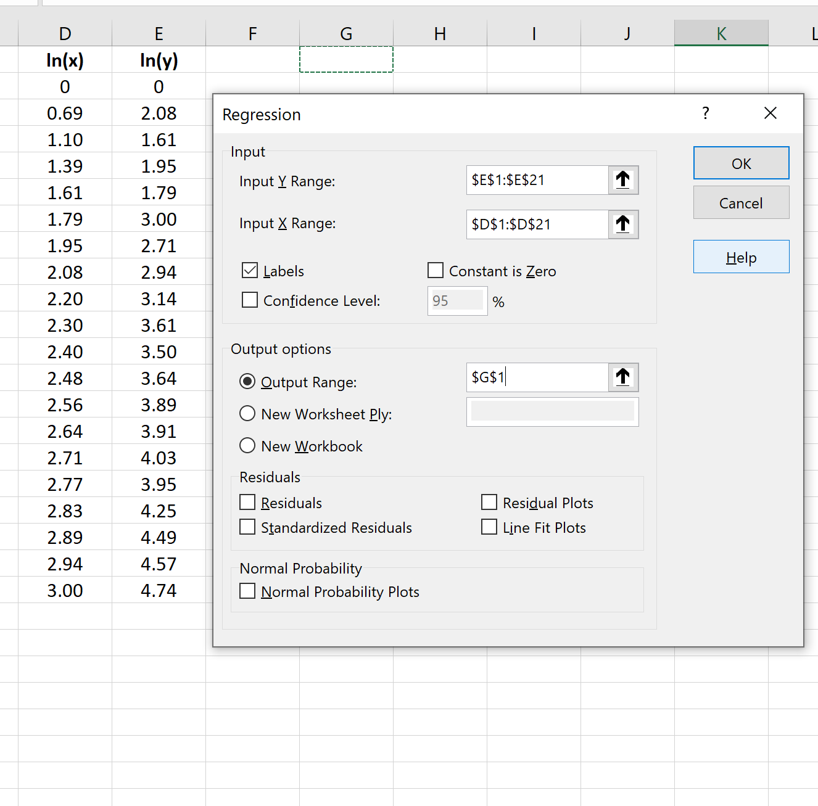
Task: Confirm regression with the OK button
Action: [x=742, y=163]
